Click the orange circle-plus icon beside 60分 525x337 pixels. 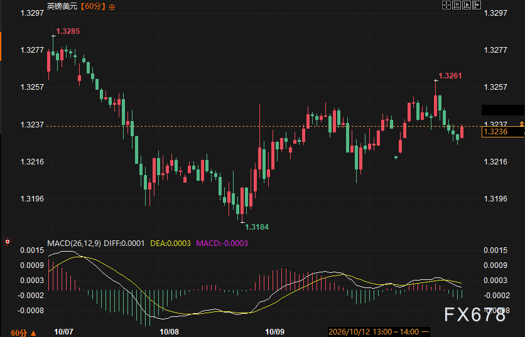[112, 7]
